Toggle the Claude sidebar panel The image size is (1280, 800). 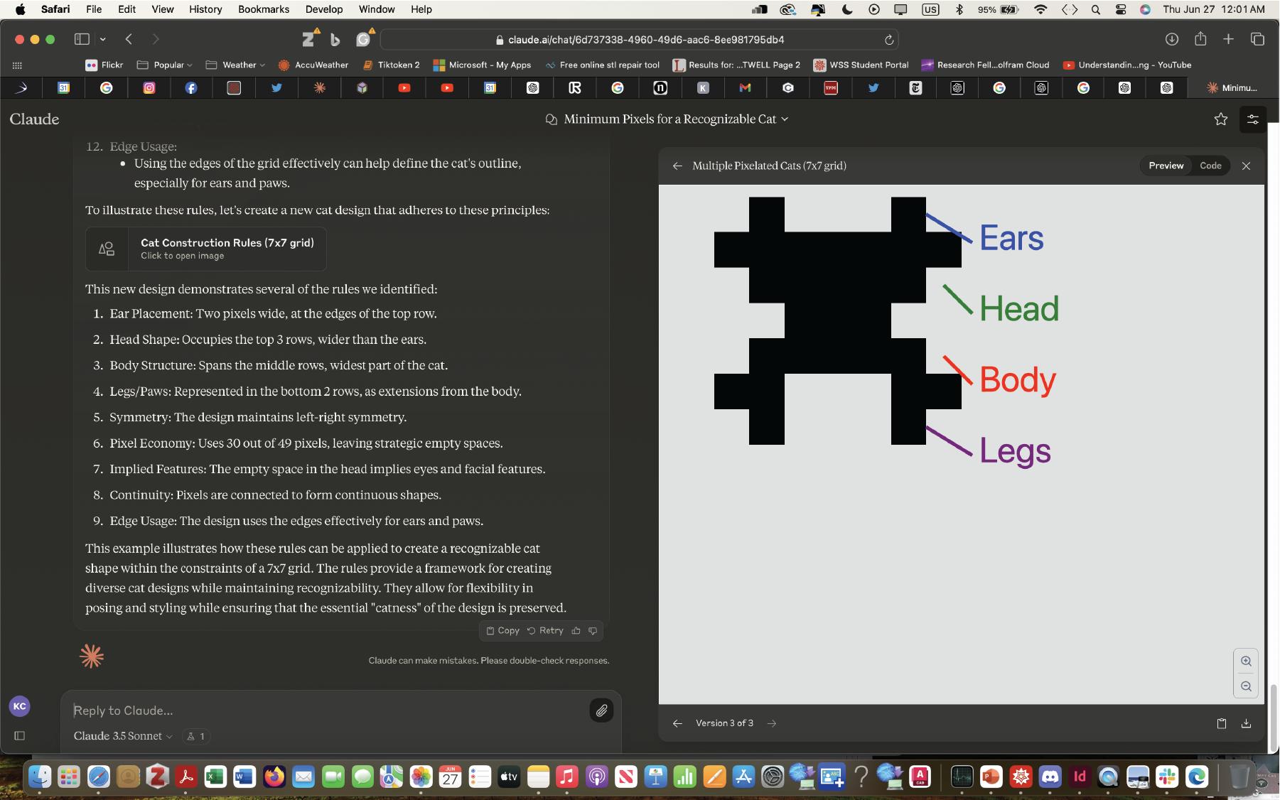pos(20,735)
